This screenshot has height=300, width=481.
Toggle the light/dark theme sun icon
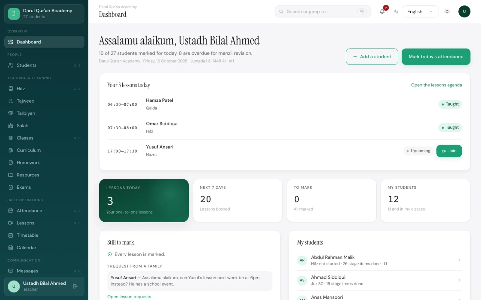(447, 11)
